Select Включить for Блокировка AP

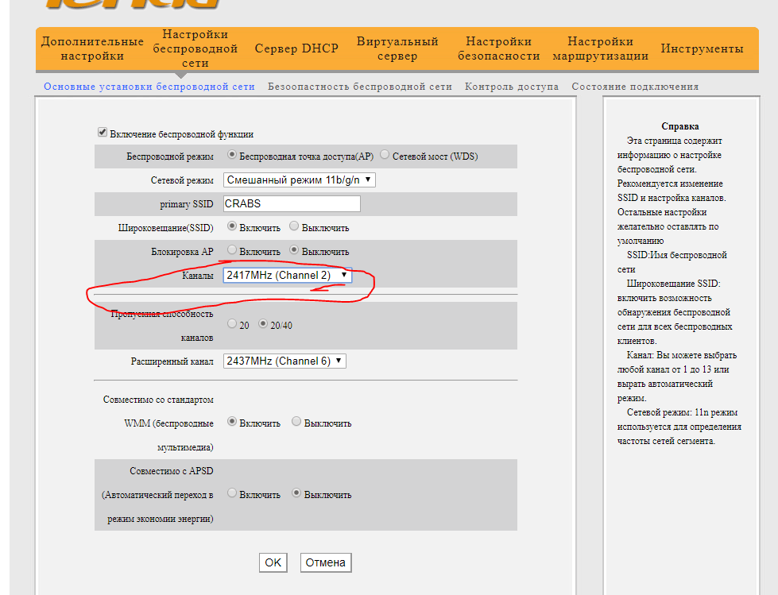click(x=232, y=250)
